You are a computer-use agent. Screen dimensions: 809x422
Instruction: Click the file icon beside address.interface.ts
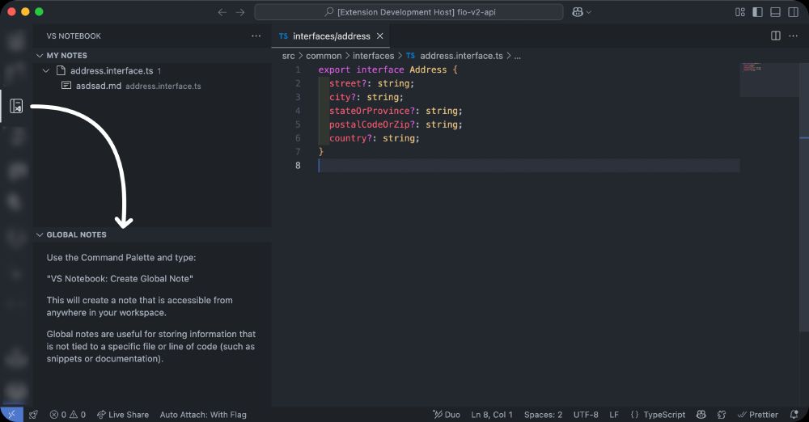(61, 70)
